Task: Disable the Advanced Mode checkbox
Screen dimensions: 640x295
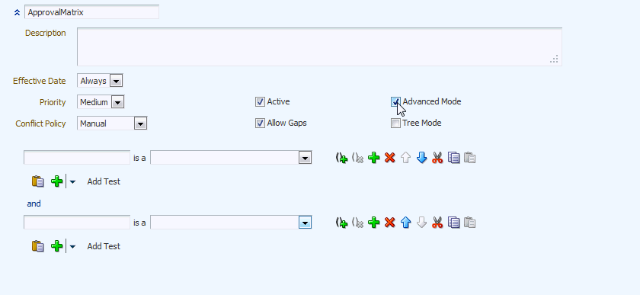Action: click(x=395, y=101)
